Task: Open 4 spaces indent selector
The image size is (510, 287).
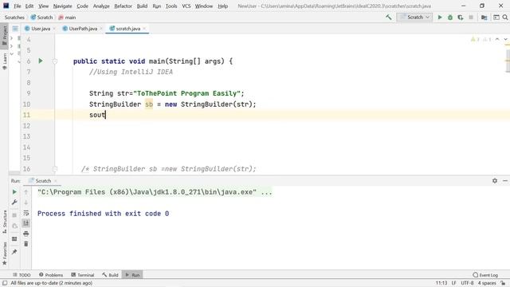Action: point(487,283)
